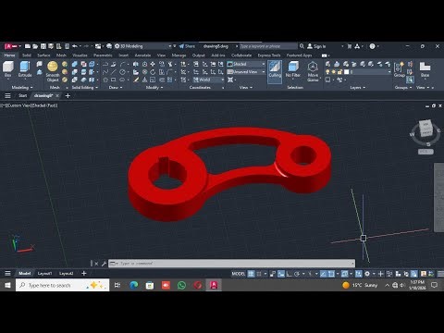Click the Save icon in quick access toolbar
The width and height of the screenshot is (444, 333).
coord(43,46)
